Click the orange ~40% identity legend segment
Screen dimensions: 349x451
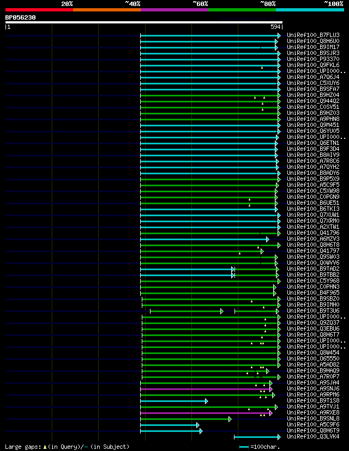(x=107, y=10)
